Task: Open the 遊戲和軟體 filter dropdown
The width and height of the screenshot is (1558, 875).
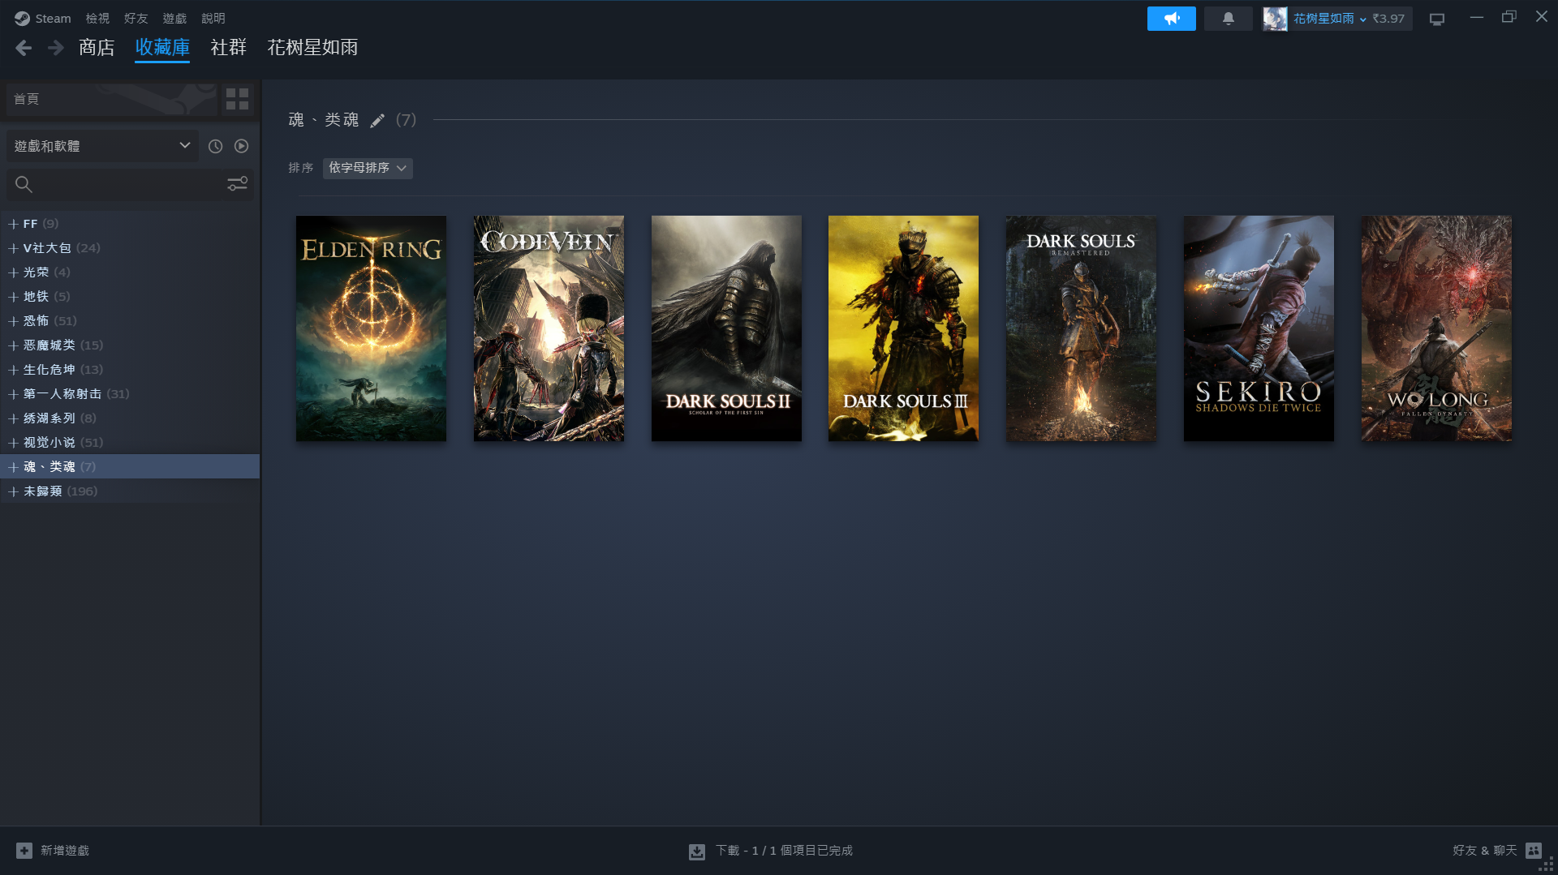Action: (102, 146)
